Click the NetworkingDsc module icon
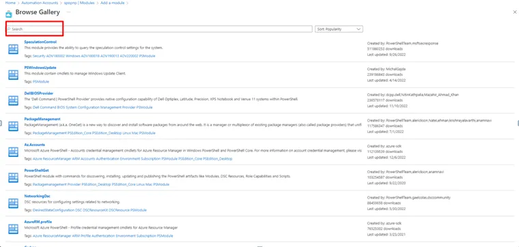This screenshot has height=247, width=519. tap(13, 203)
